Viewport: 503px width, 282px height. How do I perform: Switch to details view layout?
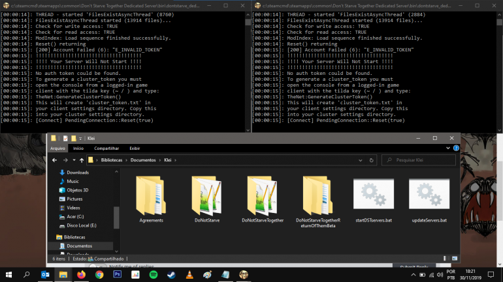[446, 259]
